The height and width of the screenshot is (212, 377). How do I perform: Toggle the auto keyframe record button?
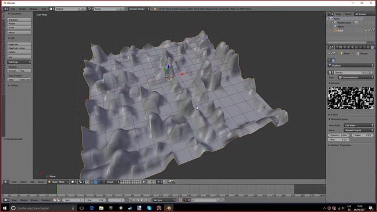coord(180,200)
